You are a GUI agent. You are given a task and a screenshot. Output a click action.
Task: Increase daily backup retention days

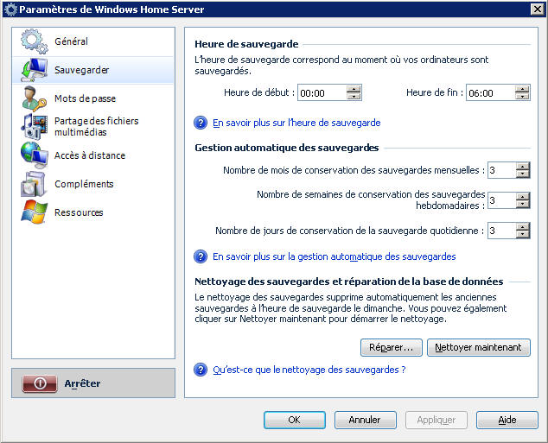click(522, 226)
